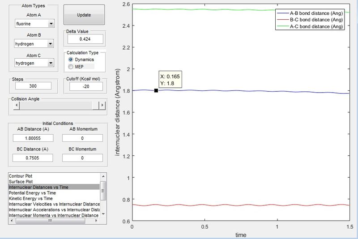Click the Cutoff field showing -20

click(86, 86)
